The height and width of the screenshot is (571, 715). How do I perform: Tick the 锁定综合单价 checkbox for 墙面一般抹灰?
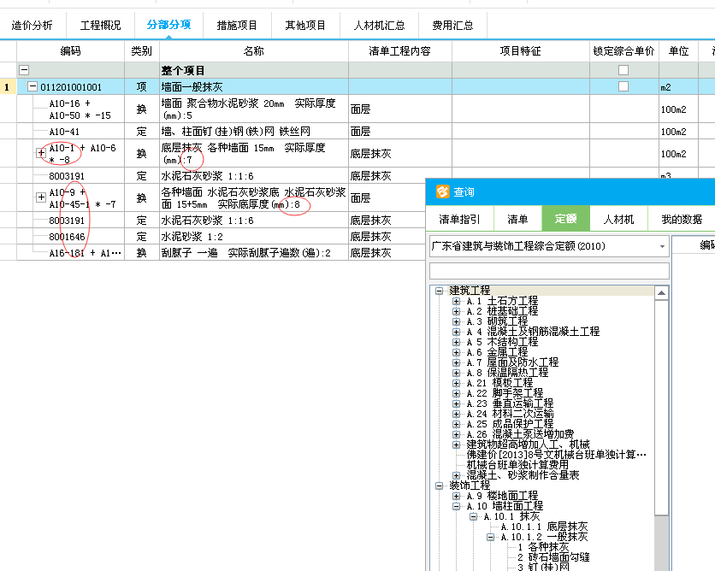point(623,86)
